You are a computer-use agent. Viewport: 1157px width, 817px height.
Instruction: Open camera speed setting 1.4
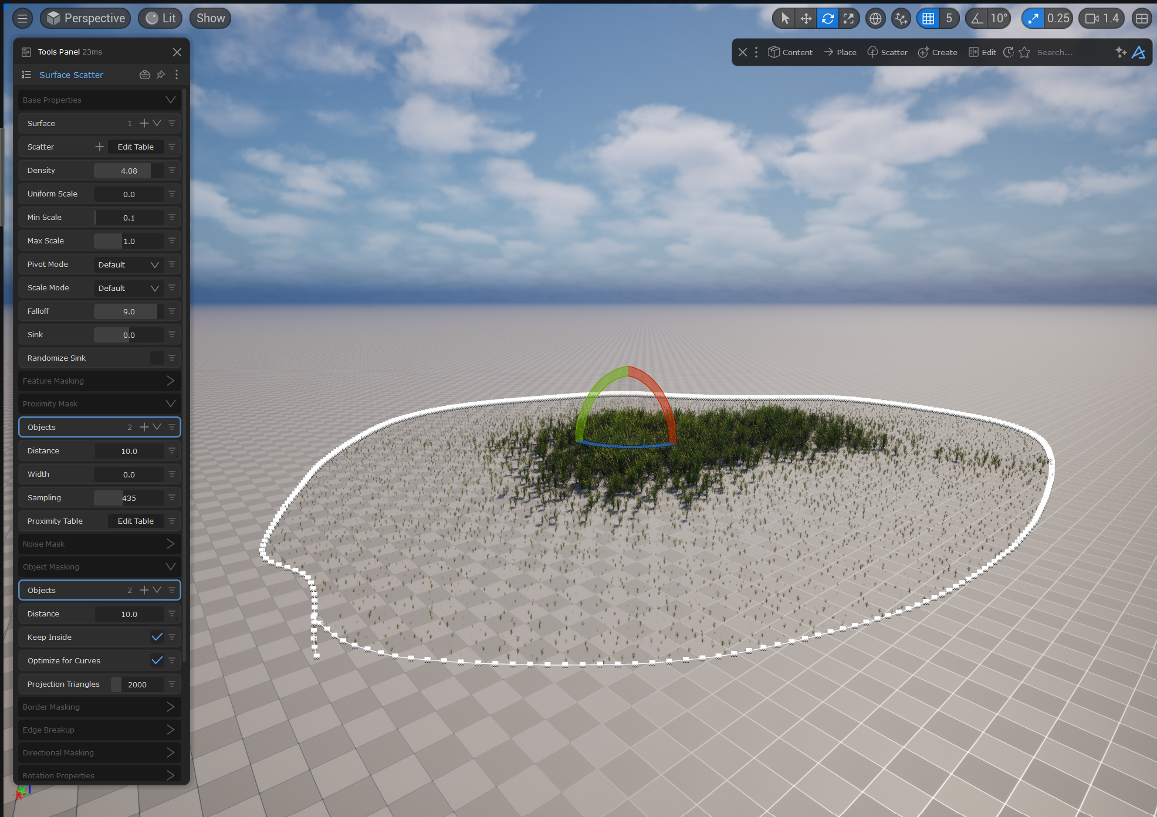click(x=1102, y=18)
